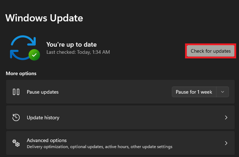The height and width of the screenshot is (157, 239).
Task: Click the green checkmark status badge
Action: [x=34, y=55]
